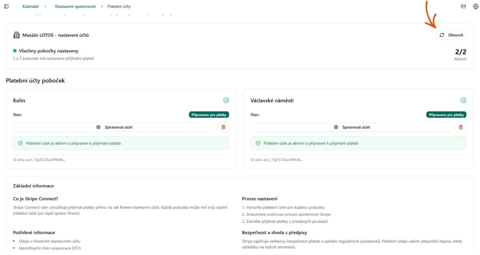Click Václavské náměstí's Připraveno pro platby badge
Viewport: 480px width, 255px height.
click(x=446, y=115)
